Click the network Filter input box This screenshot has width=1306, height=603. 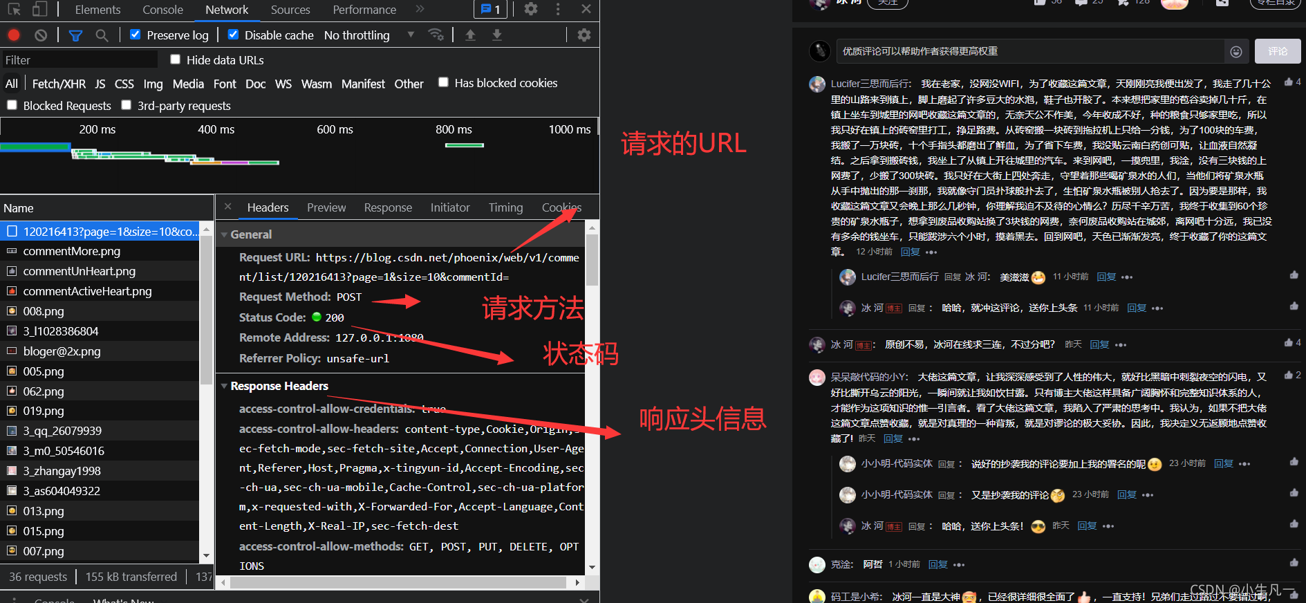80,60
